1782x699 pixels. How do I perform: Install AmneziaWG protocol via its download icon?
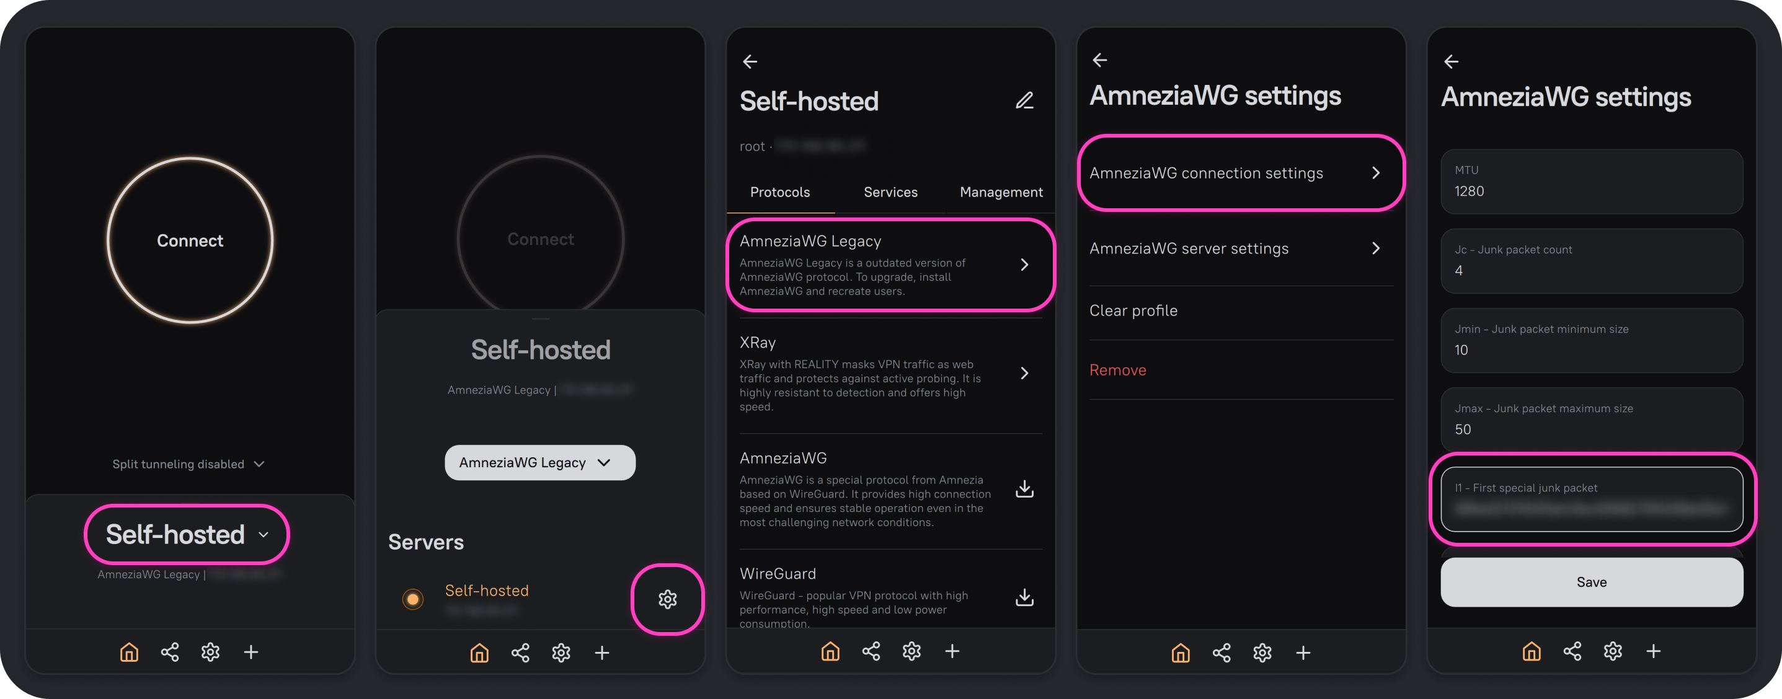click(1024, 489)
